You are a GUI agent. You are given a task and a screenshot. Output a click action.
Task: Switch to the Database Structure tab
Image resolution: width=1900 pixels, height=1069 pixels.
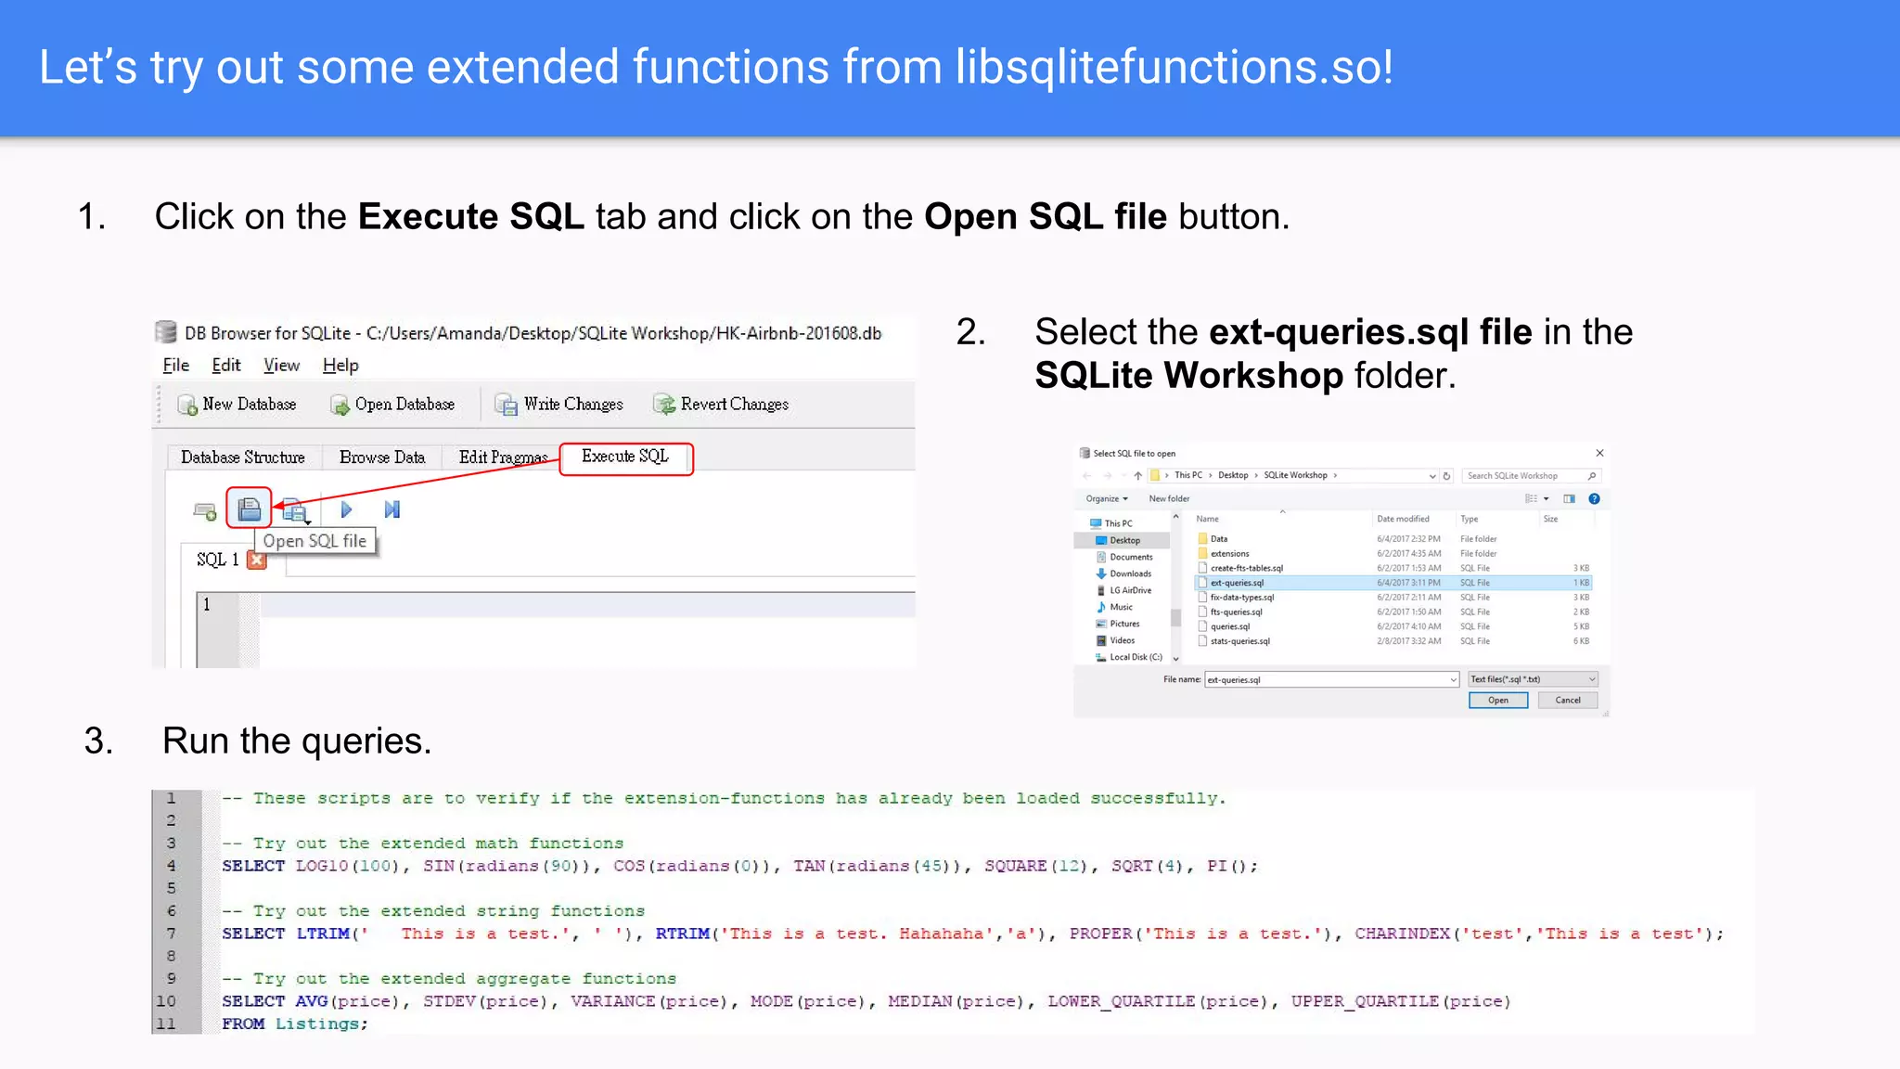[x=243, y=457]
